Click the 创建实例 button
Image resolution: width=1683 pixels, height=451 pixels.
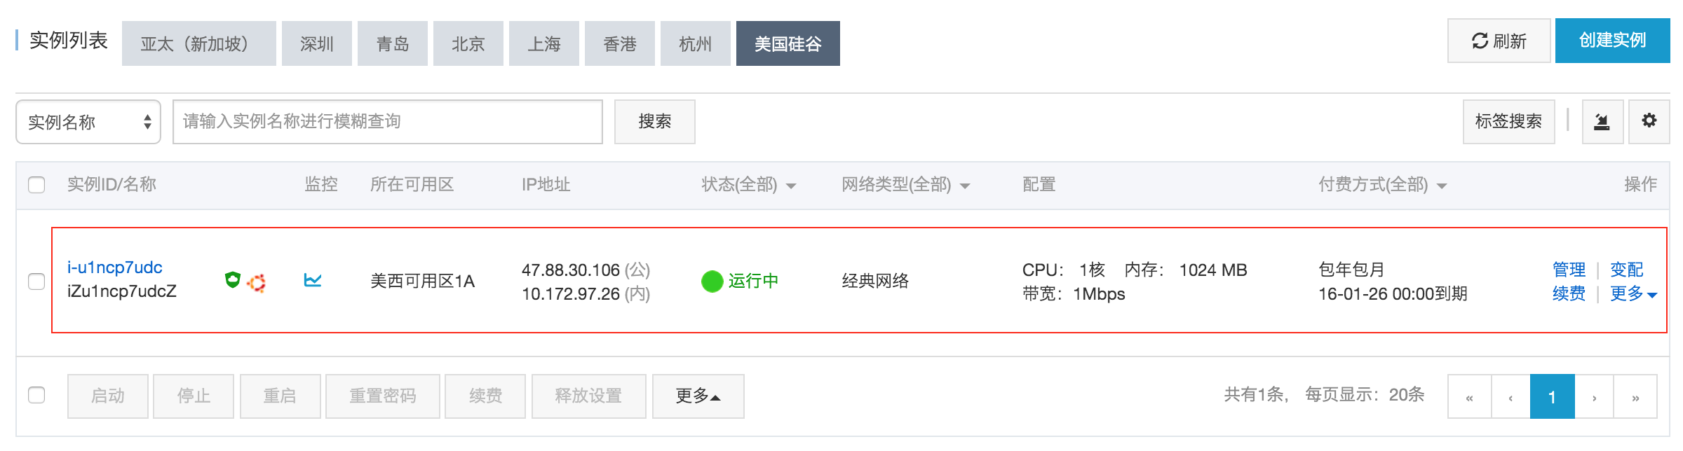pos(1612,41)
